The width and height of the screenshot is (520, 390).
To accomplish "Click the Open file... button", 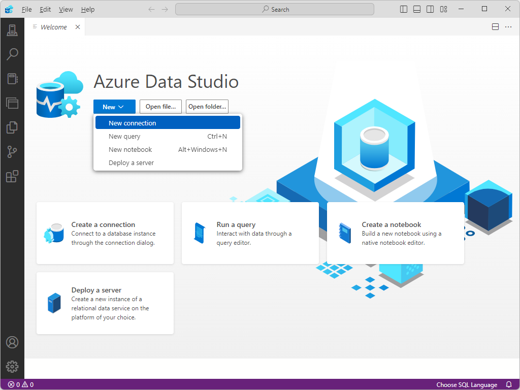I will 160,107.
